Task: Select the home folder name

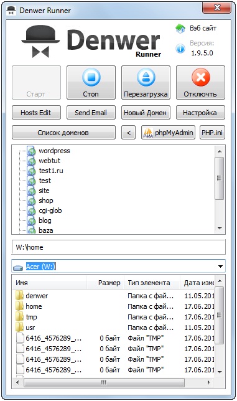Action: pos(34,306)
